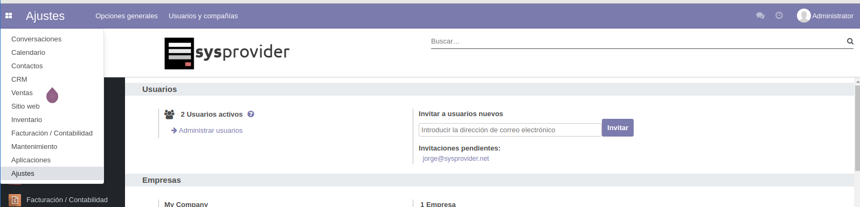Click the Invitar button
The image size is (860, 207).
pyautogui.click(x=618, y=128)
